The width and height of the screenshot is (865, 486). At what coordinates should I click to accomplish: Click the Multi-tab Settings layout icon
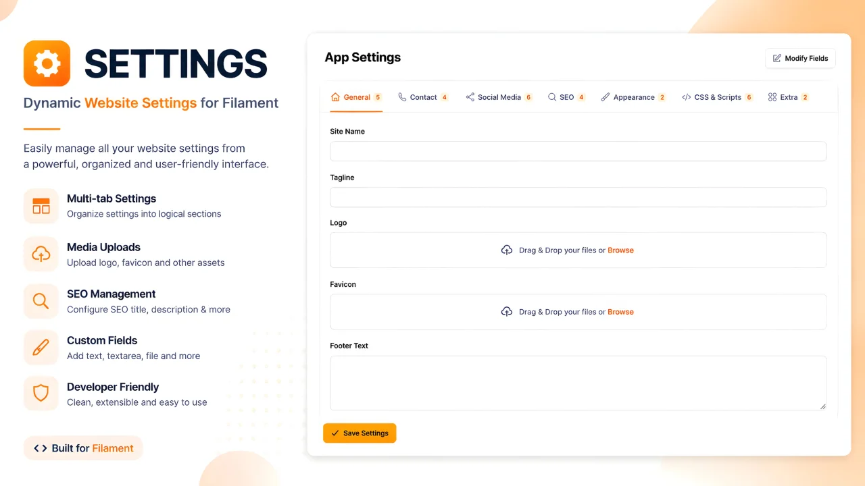[41, 206]
